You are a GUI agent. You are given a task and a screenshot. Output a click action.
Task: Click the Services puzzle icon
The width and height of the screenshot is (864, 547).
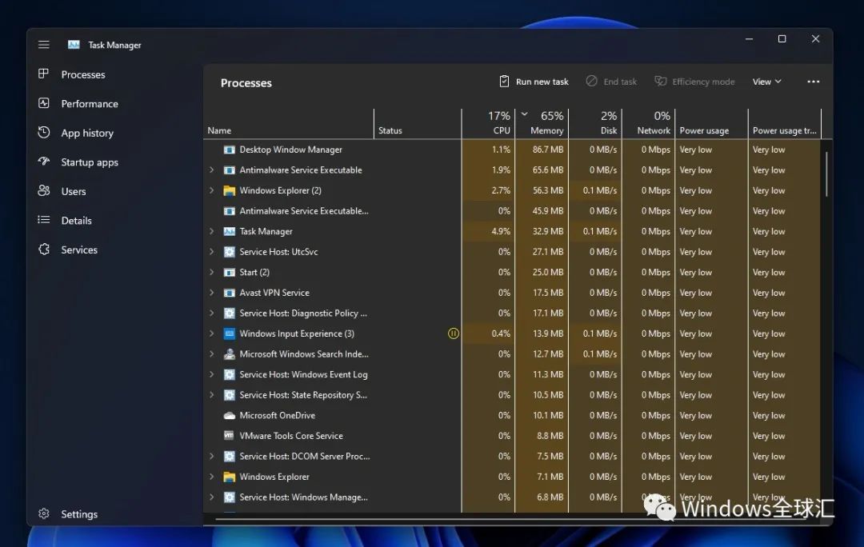[43, 249]
